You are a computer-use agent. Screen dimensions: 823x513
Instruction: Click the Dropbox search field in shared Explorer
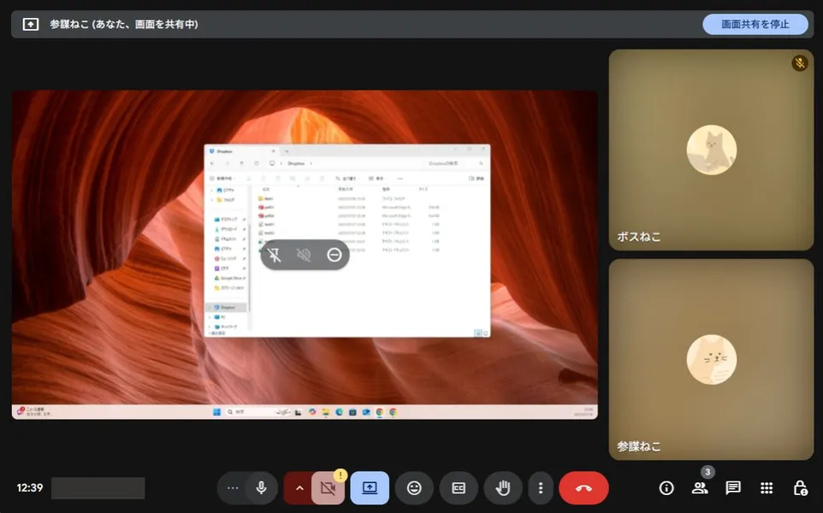click(x=454, y=163)
